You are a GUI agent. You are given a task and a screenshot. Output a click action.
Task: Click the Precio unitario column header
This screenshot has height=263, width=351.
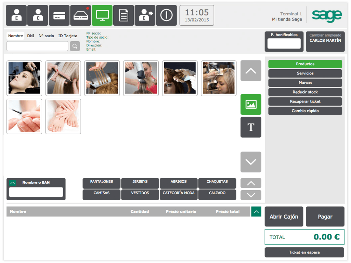[181, 211]
